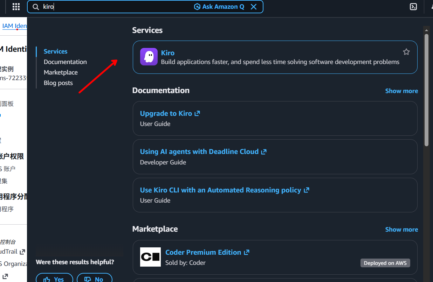Click the thumbs-down No button
Screen dimensions: 433x282
(x=94, y=279)
